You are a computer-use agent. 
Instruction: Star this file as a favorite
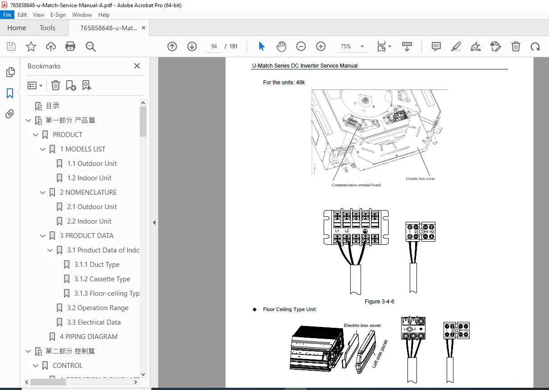pyautogui.click(x=31, y=46)
